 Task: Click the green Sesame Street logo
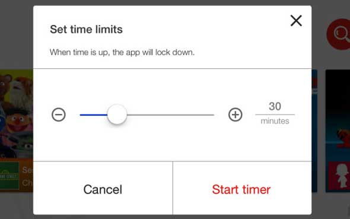pyautogui.click(x=9, y=176)
